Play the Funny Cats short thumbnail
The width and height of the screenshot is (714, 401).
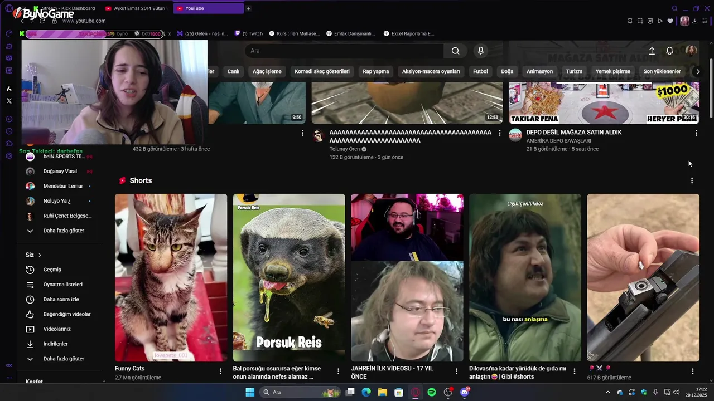[x=171, y=277]
